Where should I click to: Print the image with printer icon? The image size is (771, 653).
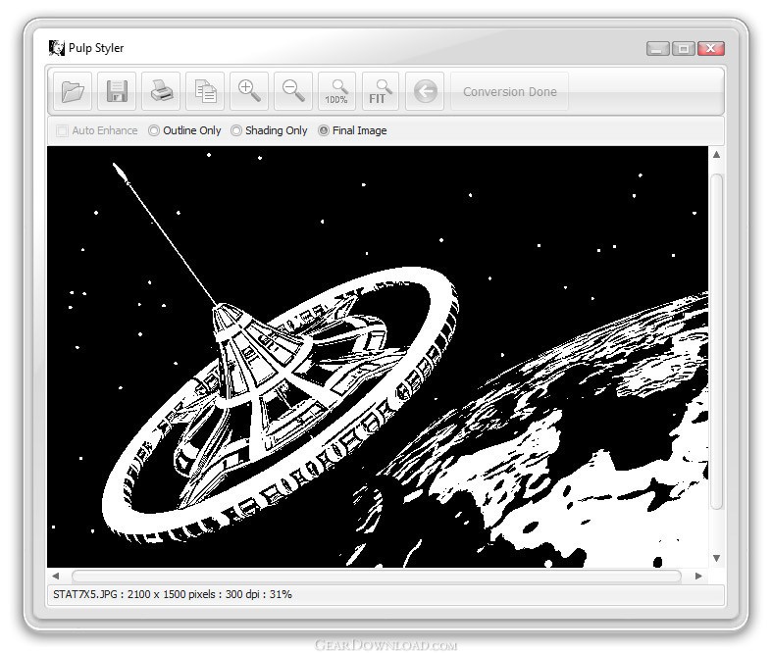coord(161,91)
